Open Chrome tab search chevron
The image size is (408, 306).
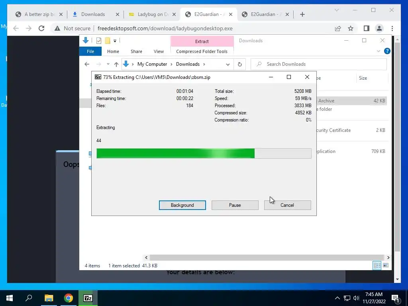point(336,10)
